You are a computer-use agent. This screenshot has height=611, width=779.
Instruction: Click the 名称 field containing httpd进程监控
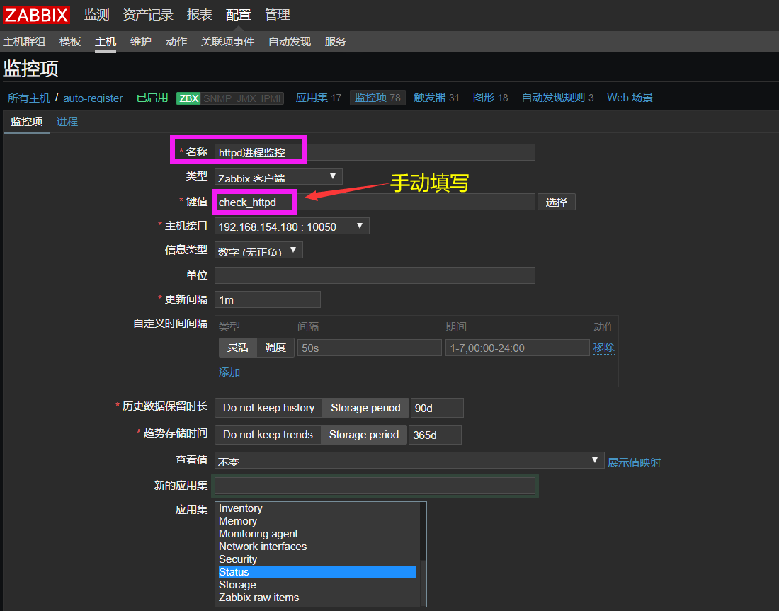pos(375,152)
